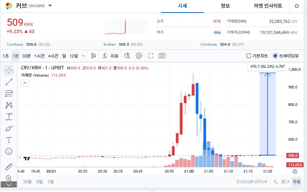Choose the pattern drawing tool

click(9, 105)
